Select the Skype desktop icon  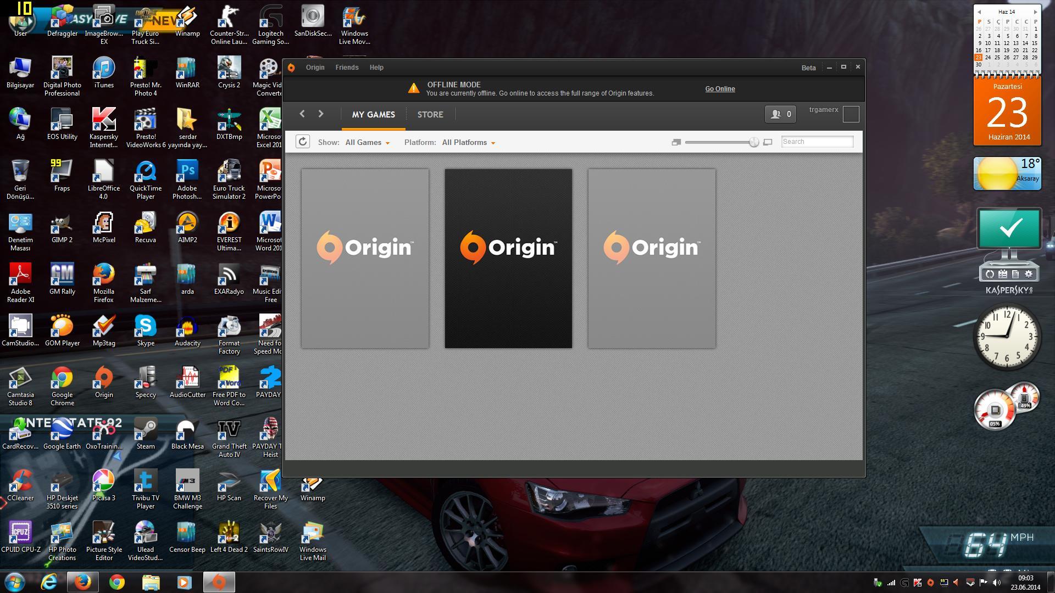146,331
